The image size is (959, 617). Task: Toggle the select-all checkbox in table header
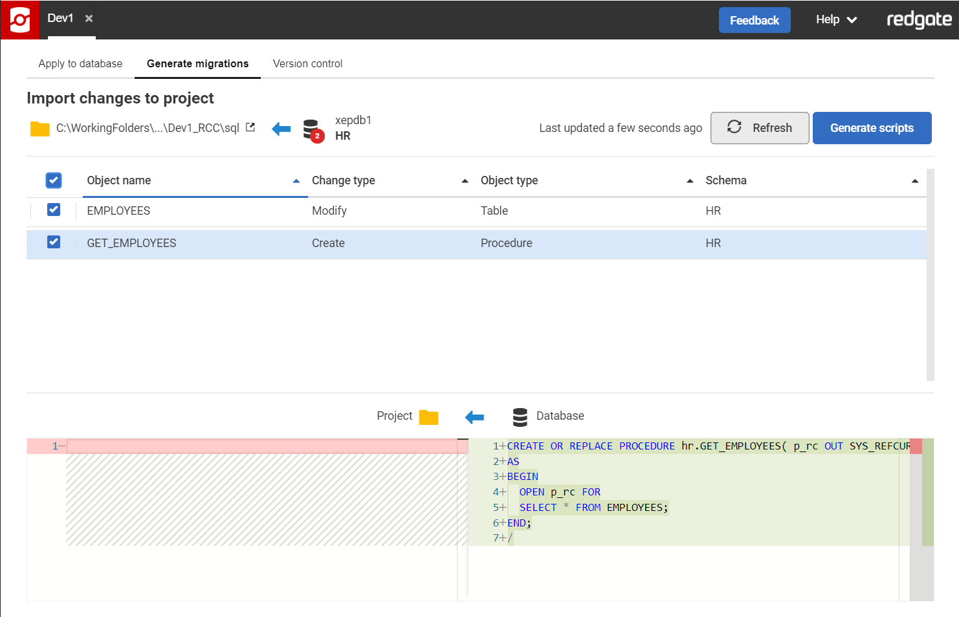pyautogui.click(x=54, y=180)
